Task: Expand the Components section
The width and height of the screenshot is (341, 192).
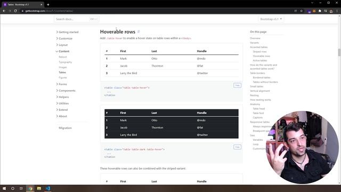Action: pos(66,91)
